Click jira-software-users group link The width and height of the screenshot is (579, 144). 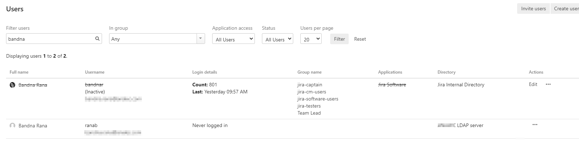(x=318, y=99)
